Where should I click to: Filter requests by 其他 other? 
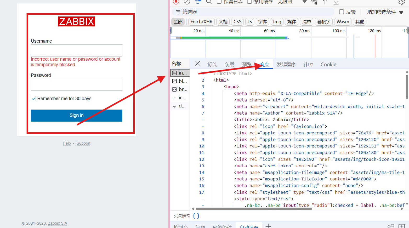point(360,22)
